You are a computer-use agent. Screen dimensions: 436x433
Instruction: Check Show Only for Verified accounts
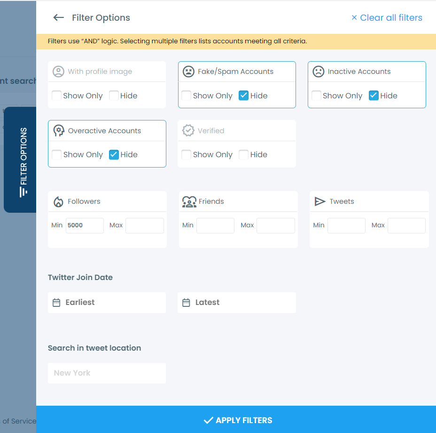coord(186,154)
